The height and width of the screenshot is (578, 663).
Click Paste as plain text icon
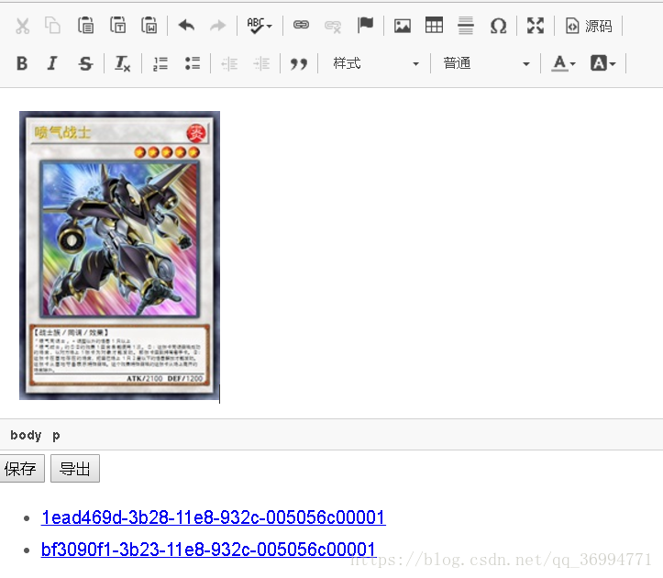pos(117,26)
